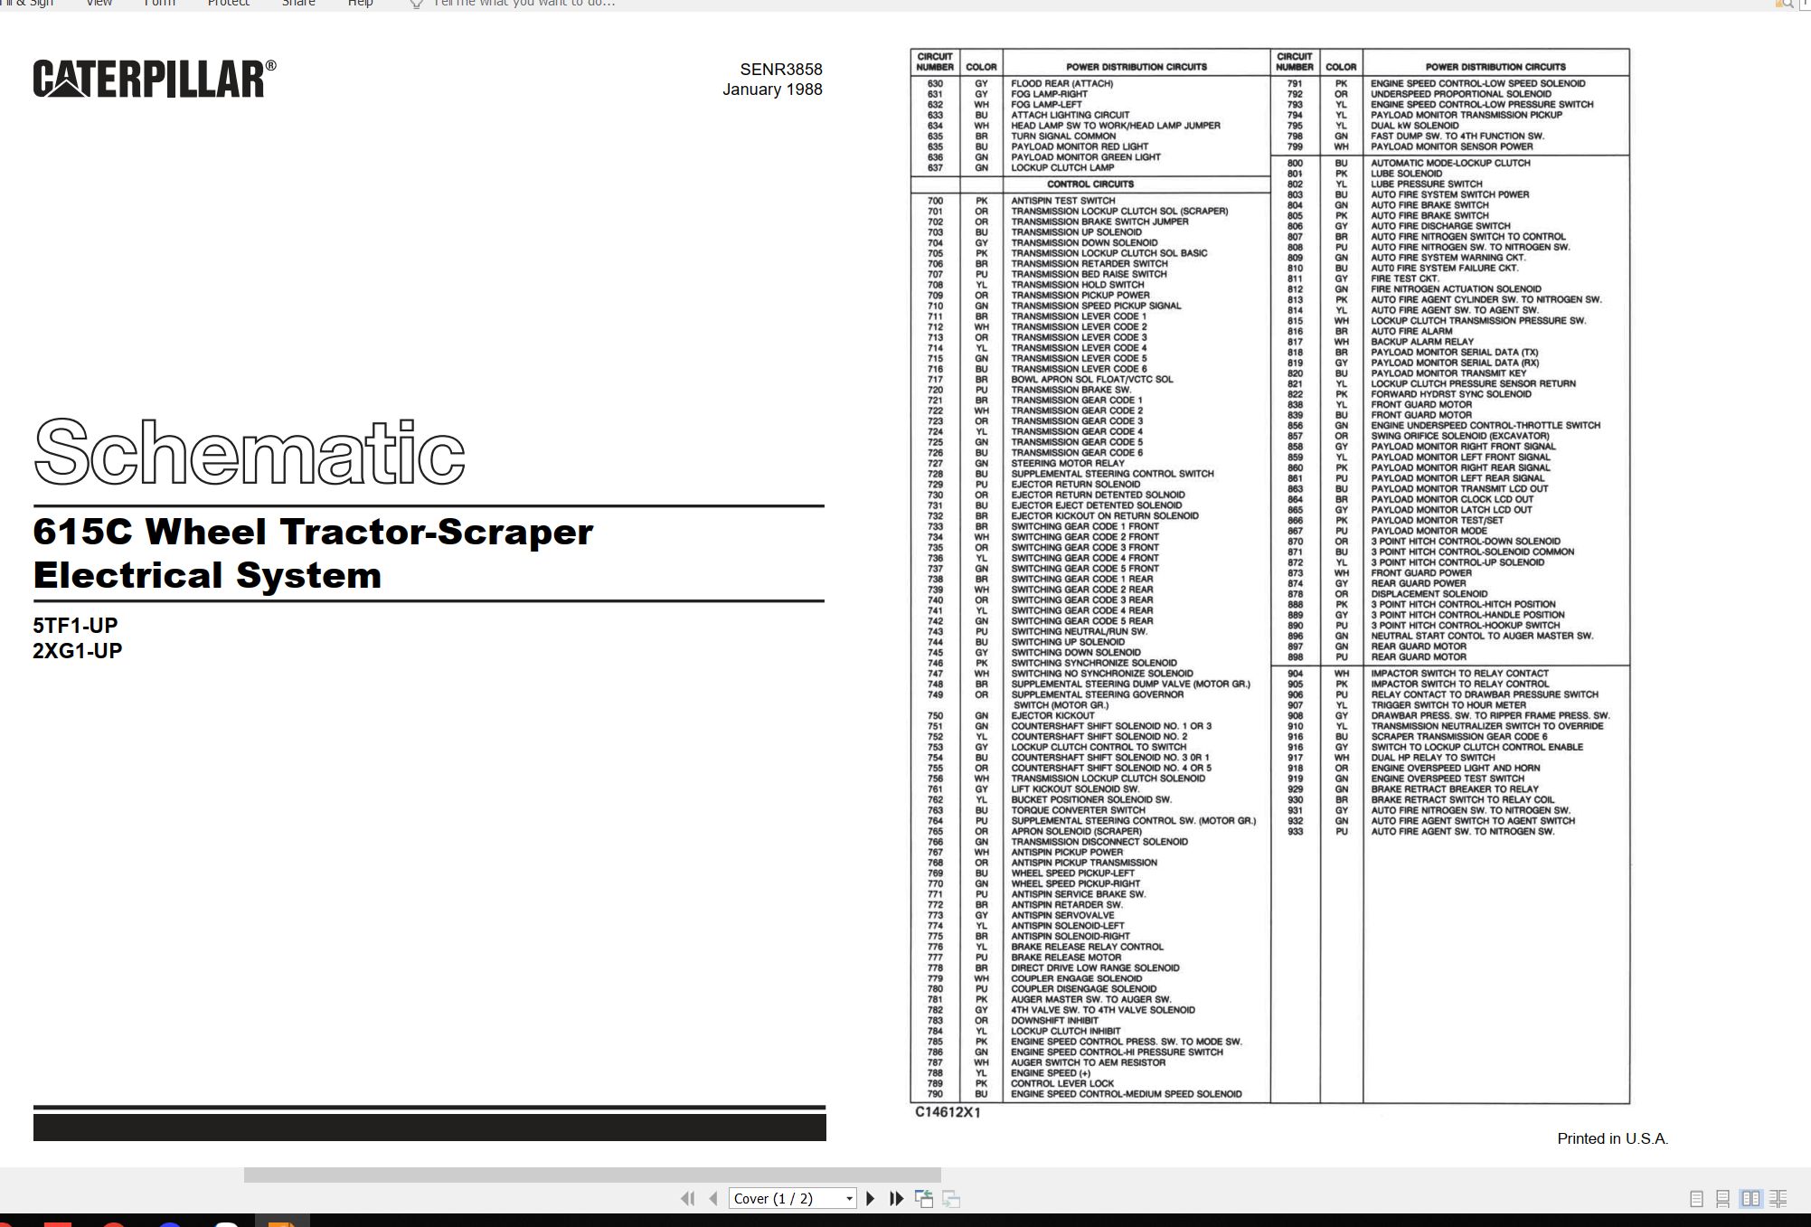
Task: Click the BACKUP ALARM RELAY row
Action: click(1449, 342)
